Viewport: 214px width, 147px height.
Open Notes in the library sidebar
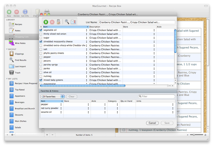(18, 30)
